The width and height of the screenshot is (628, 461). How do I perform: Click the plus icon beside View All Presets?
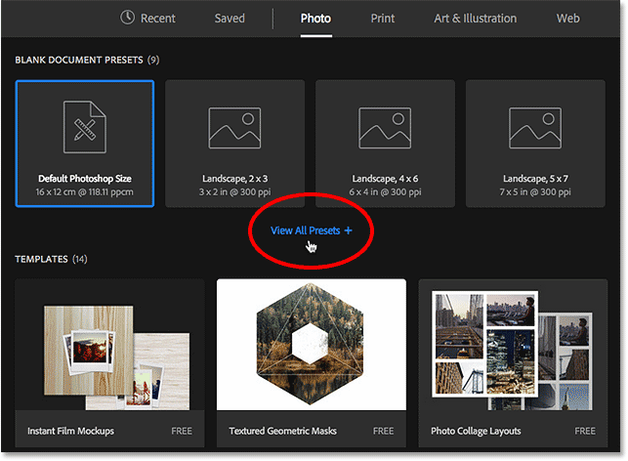point(348,230)
